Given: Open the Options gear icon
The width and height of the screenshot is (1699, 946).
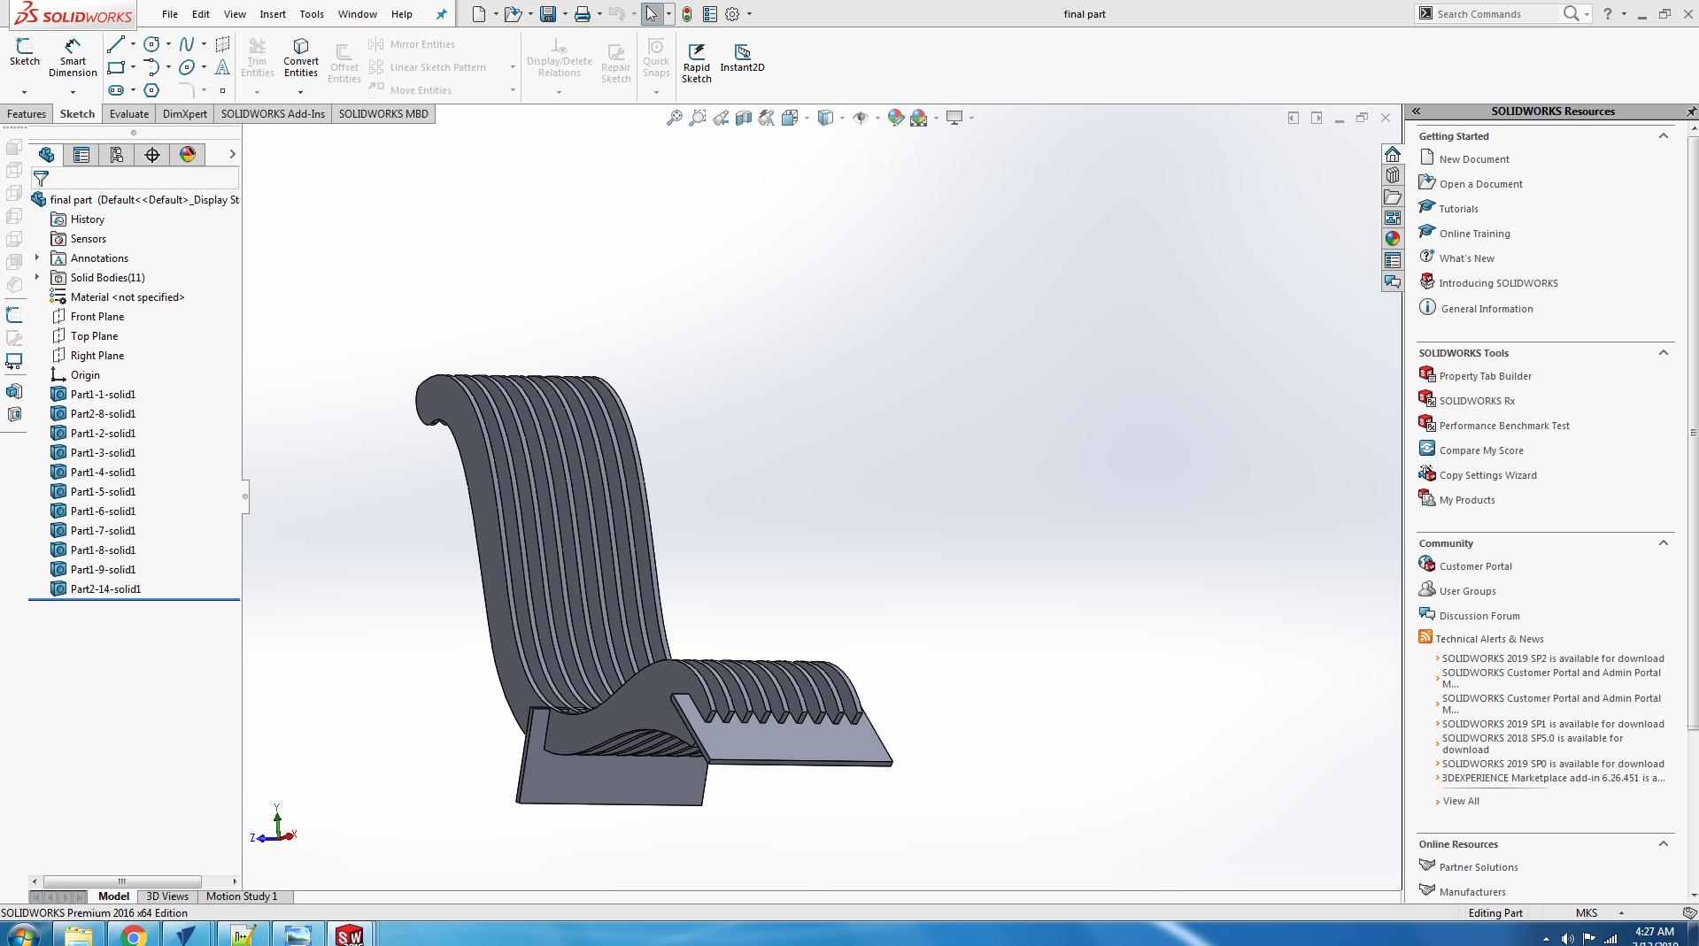Looking at the screenshot, I should [732, 14].
